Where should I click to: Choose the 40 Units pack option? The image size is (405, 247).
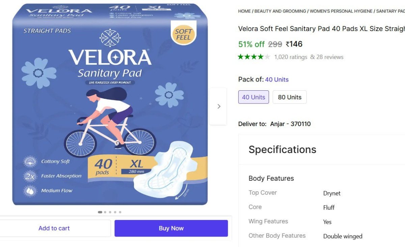(253, 97)
